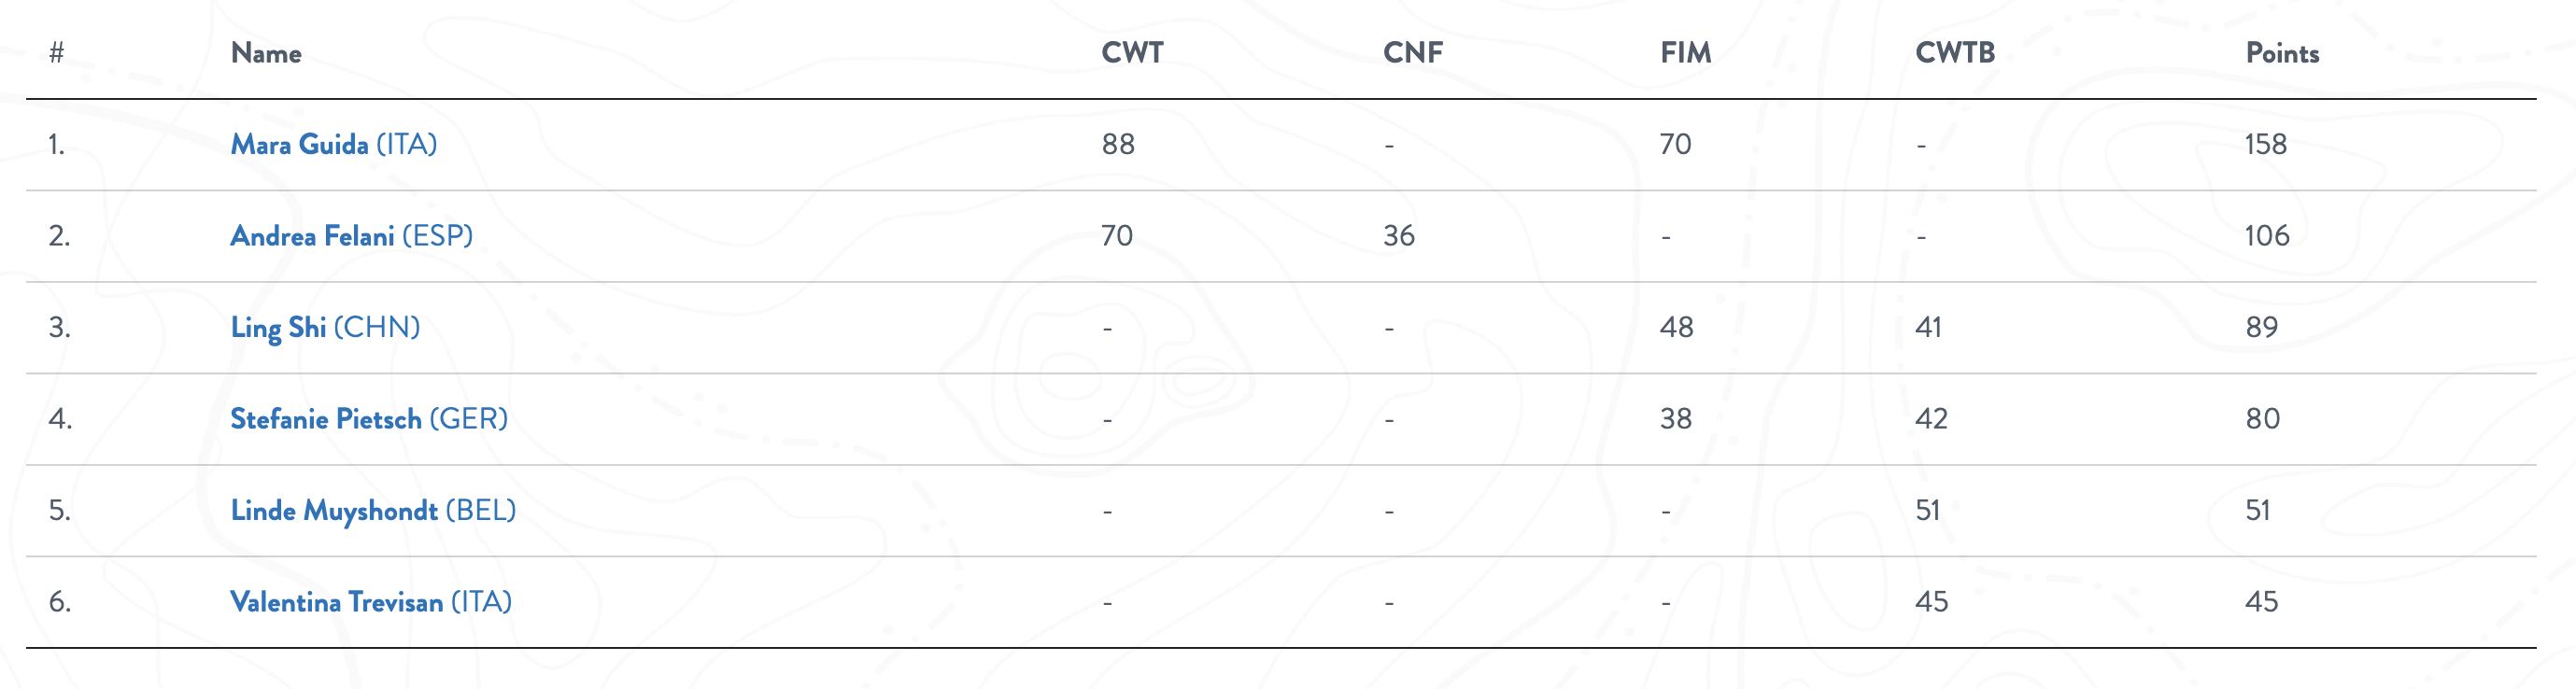The width and height of the screenshot is (2576, 689).
Task: Click the CWT column header
Action: pyautogui.click(x=1132, y=53)
